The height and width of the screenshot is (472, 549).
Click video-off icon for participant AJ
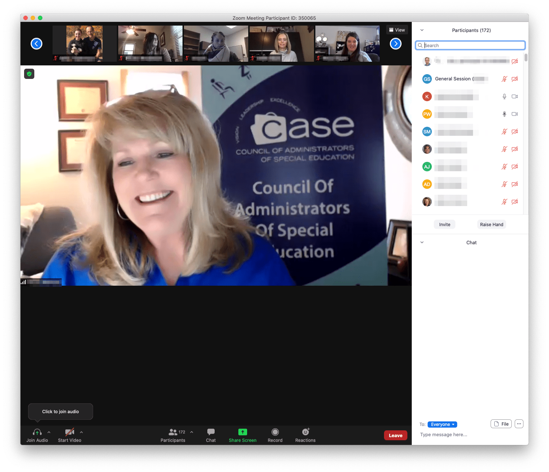pos(515,167)
